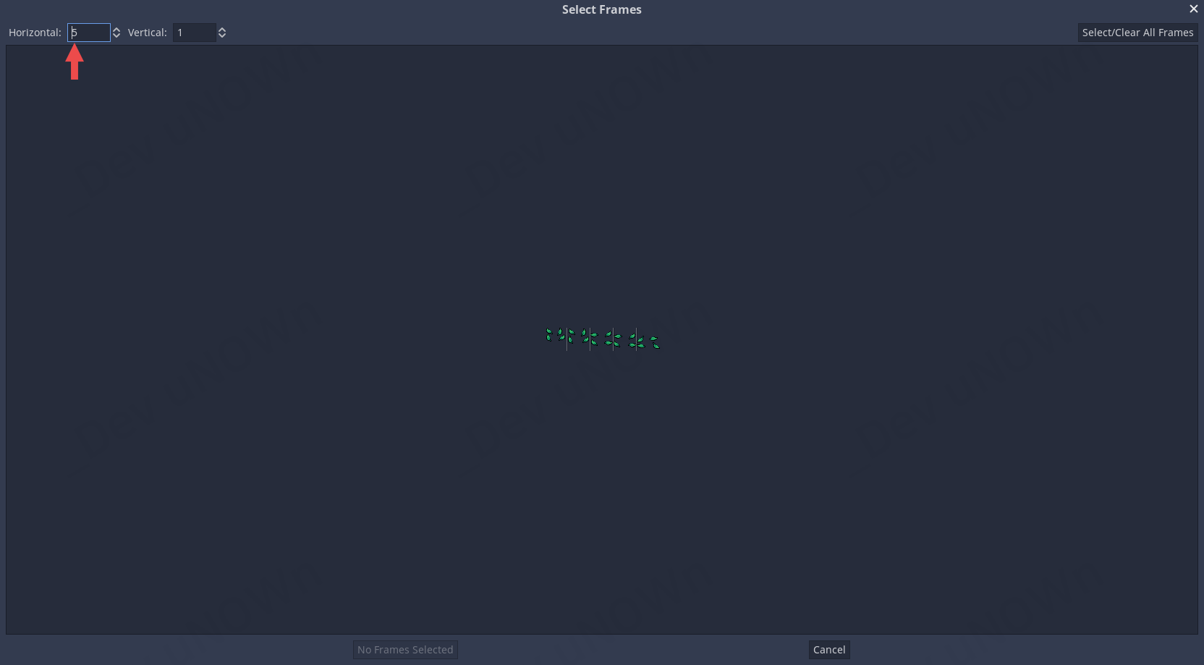
Task: Decrease Horizontal value using its down arrow
Action: pyautogui.click(x=116, y=35)
